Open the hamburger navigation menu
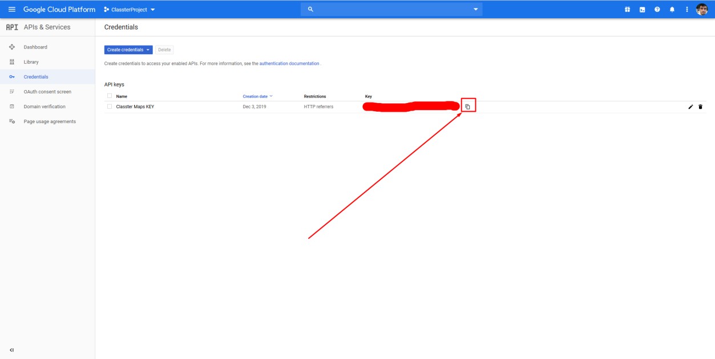The height and width of the screenshot is (359, 715). 11,9
